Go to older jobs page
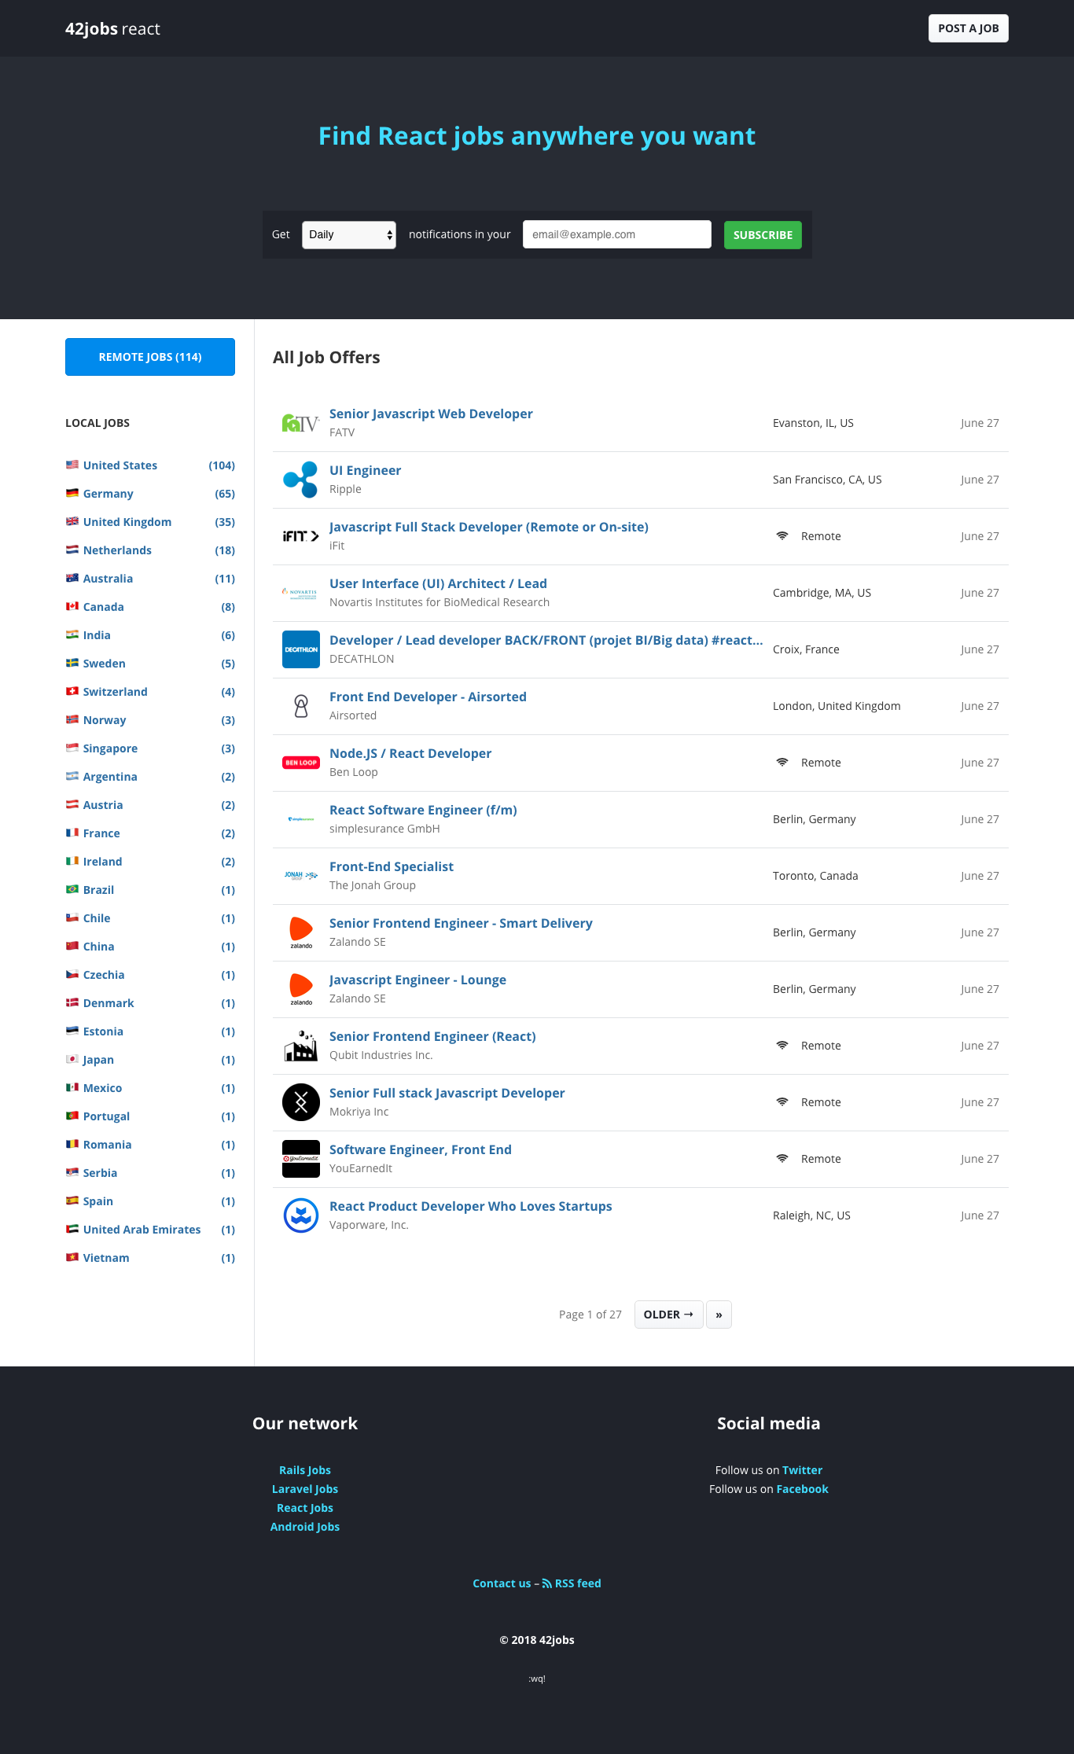Viewport: 1074px width, 1754px height. pos(669,1315)
